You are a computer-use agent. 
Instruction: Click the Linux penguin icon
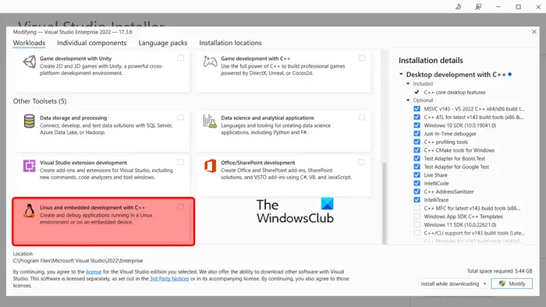tap(30, 211)
